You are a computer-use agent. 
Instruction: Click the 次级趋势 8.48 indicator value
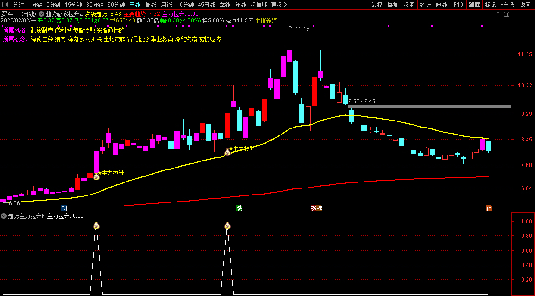[x=103, y=14]
